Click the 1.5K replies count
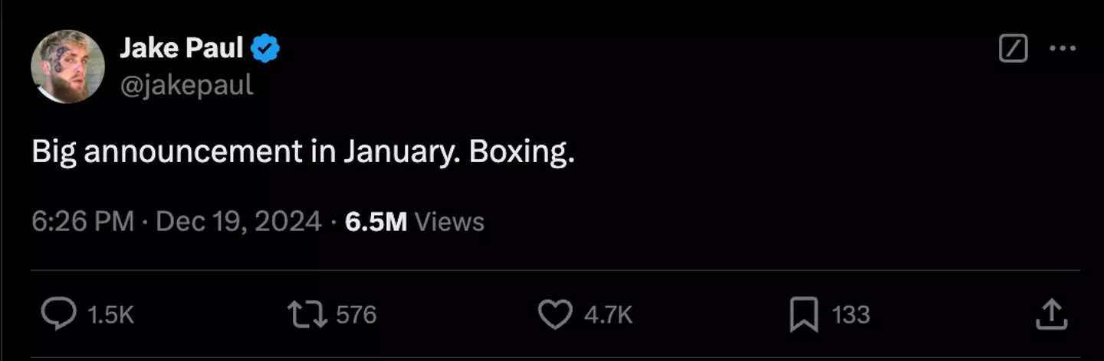 pyautogui.click(x=111, y=314)
